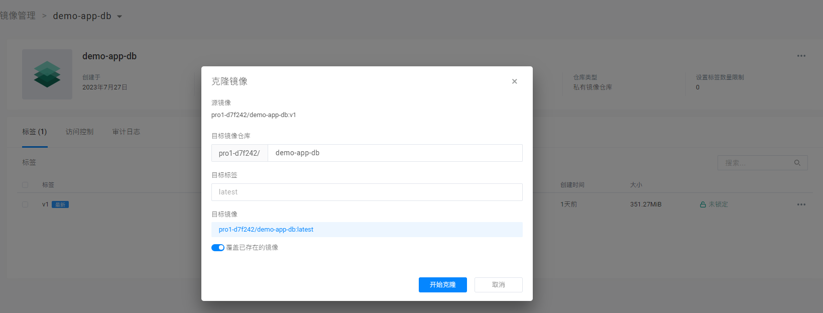Click the search magnifier icon

click(x=797, y=163)
